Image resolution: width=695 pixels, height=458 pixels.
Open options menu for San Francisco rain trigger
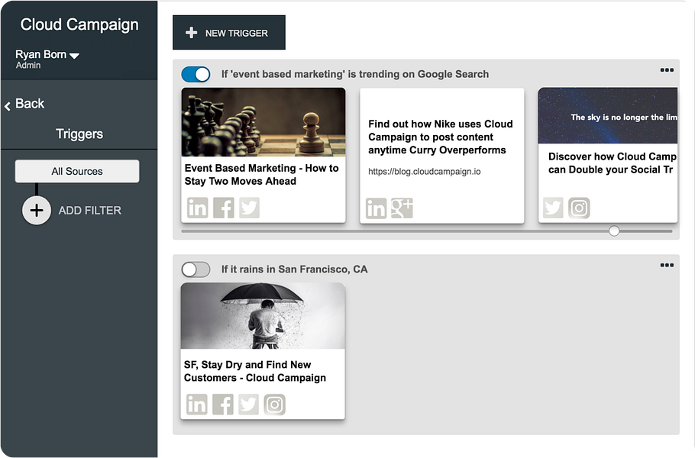(667, 266)
